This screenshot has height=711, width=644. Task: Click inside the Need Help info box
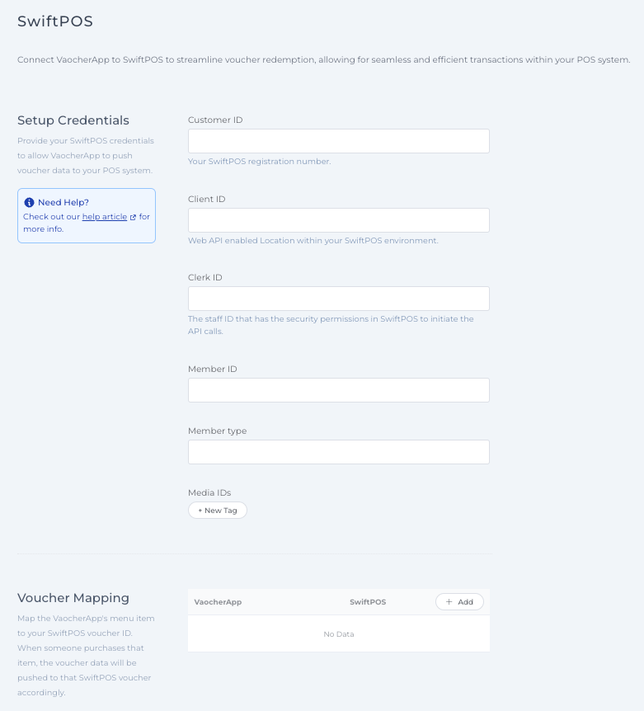point(86,215)
